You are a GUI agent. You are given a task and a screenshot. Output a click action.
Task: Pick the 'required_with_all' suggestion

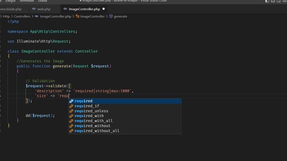coord(125,121)
